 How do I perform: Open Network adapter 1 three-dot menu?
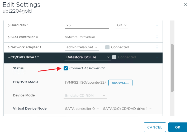coord(157,47)
